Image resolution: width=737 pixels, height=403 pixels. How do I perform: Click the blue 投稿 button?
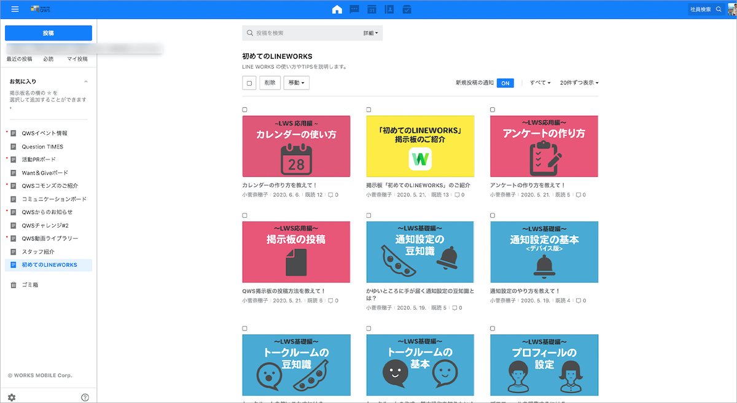tap(48, 33)
